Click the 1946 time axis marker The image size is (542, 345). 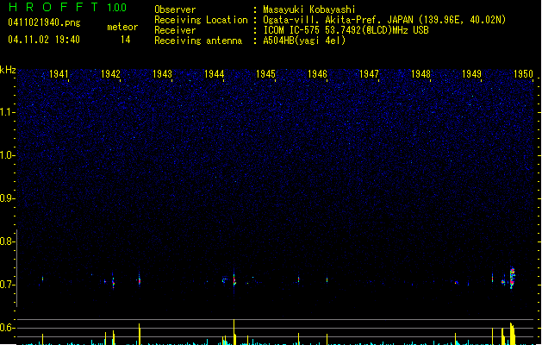(x=317, y=74)
